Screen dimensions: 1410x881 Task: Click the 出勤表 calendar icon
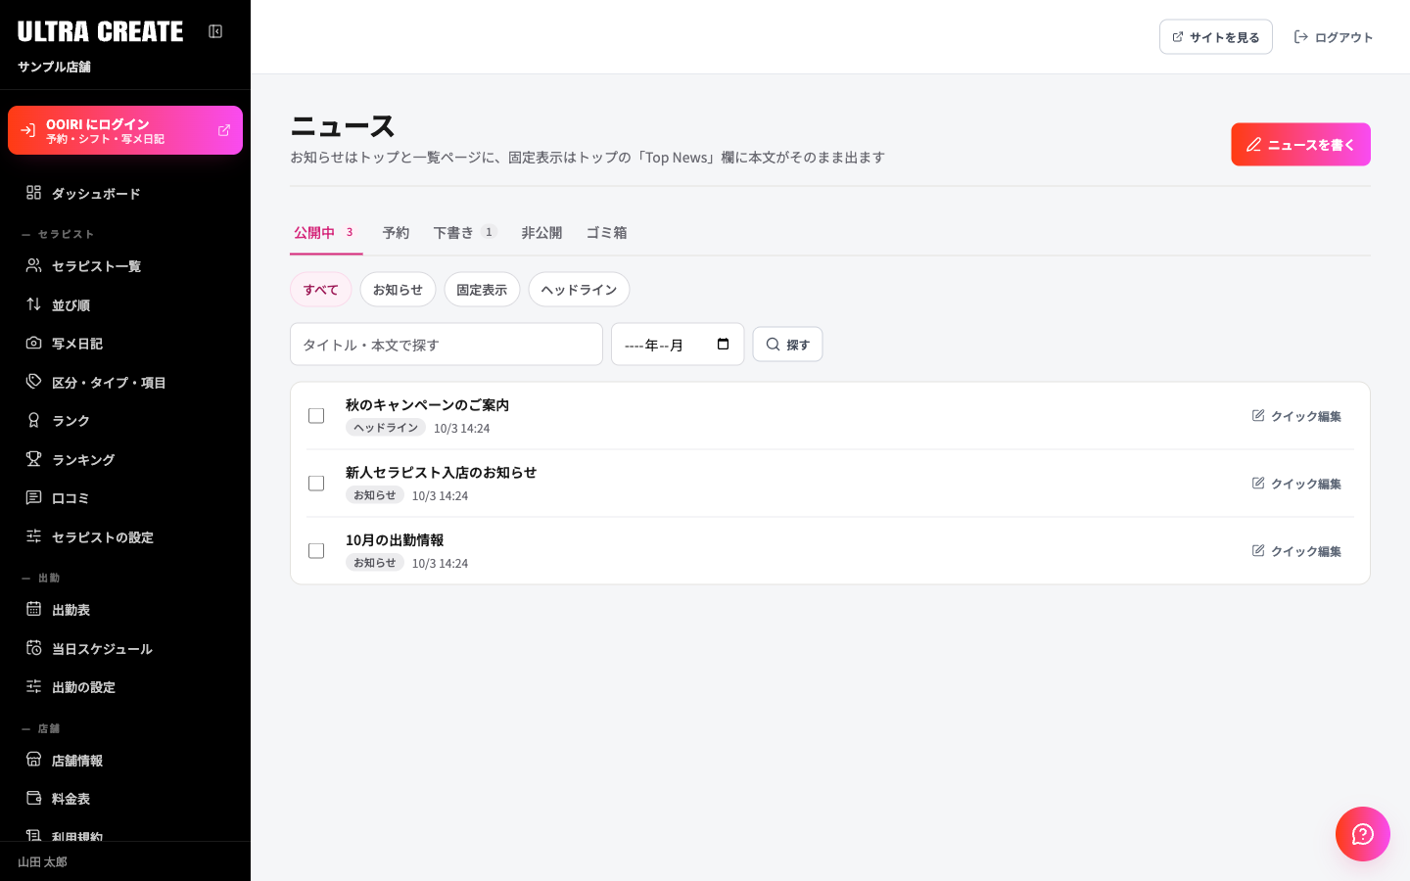click(33, 609)
